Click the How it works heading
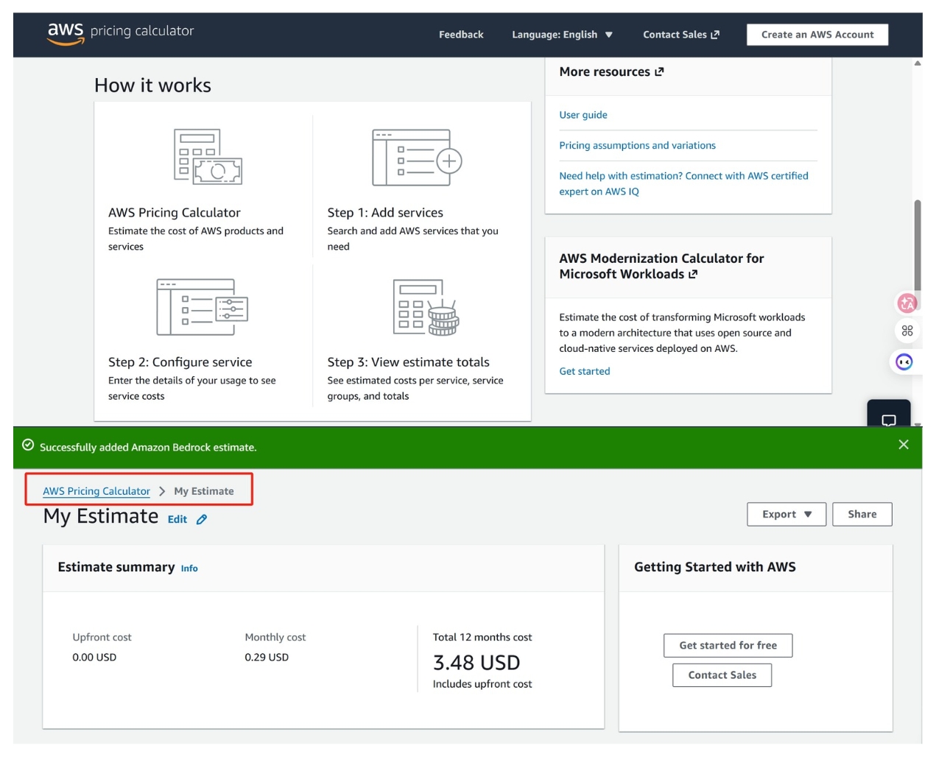 click(x=152, y=85)
